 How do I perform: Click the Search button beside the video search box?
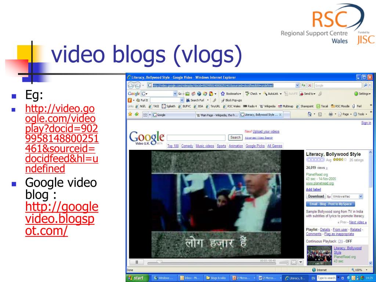coord(235,137)
